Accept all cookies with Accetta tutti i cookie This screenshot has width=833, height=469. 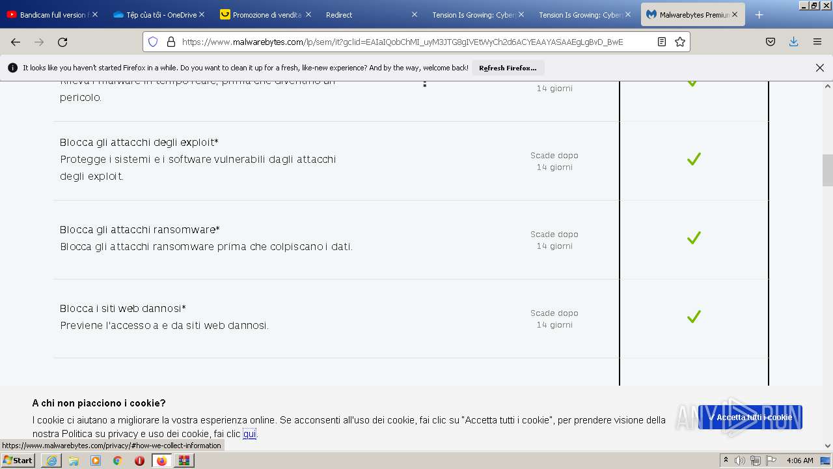point(750,418)
